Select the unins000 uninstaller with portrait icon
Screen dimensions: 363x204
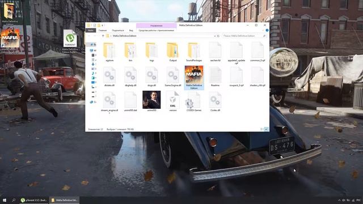click(151, 101)
